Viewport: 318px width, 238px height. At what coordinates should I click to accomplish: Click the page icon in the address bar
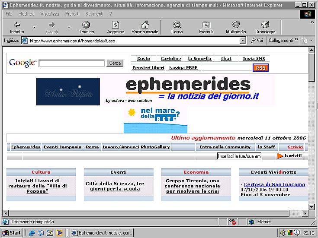point(25,41)
